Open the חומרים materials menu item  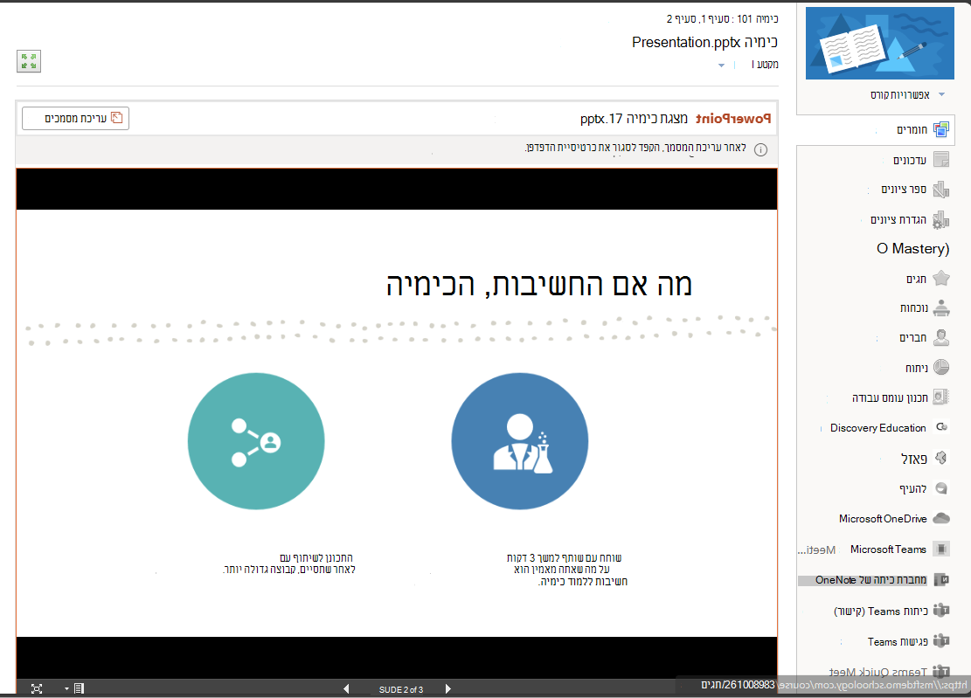tap(912, 130)
